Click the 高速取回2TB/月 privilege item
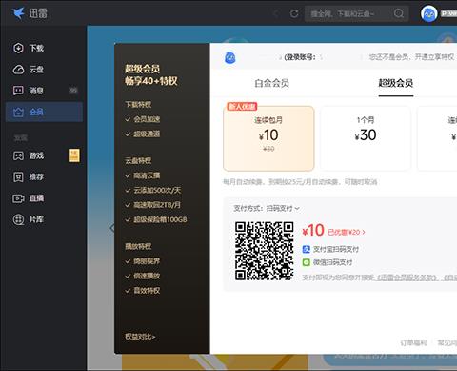Screen dimensions: 457x371 click(x=152, y=205)
